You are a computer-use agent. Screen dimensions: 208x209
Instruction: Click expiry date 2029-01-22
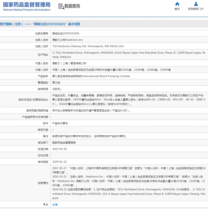(x=59, y=162)
